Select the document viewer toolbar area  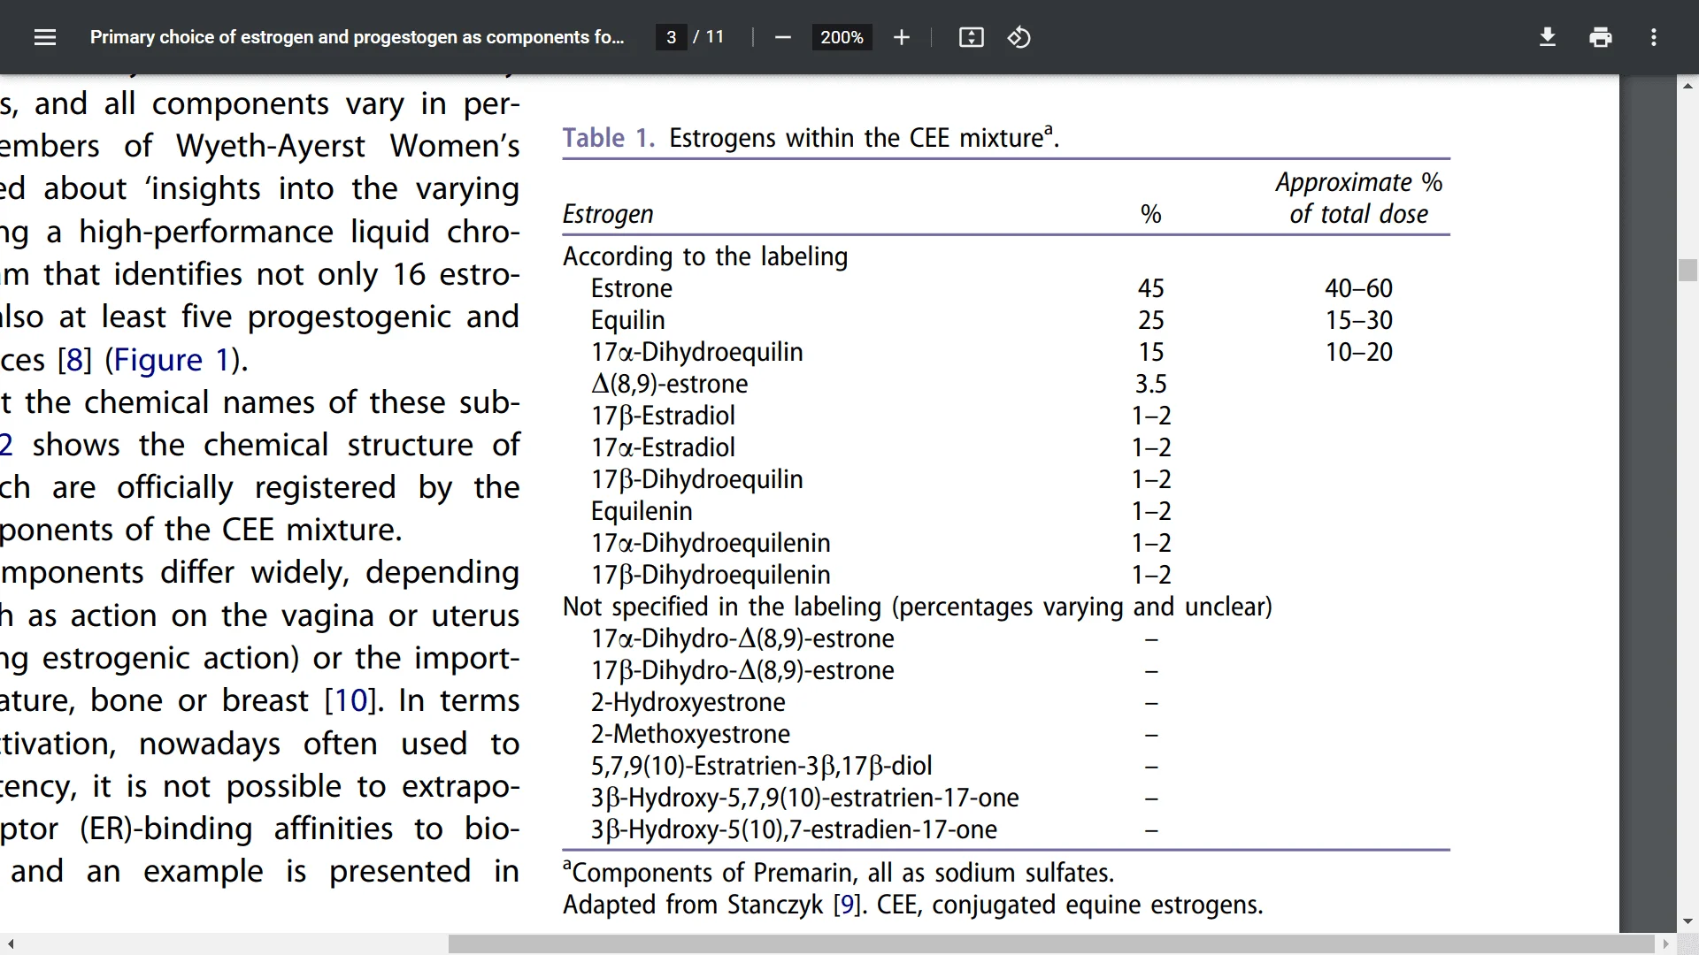(x=849, y=36)
